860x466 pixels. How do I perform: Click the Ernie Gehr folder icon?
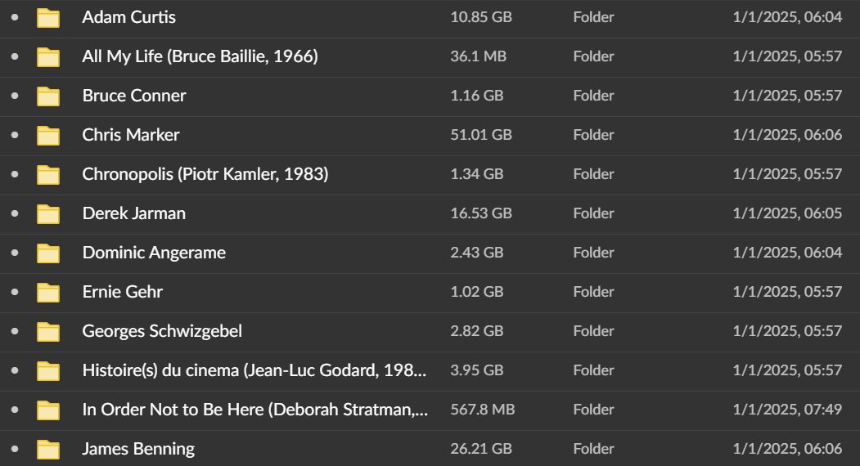pyautogui.click(x=49, y=292)
